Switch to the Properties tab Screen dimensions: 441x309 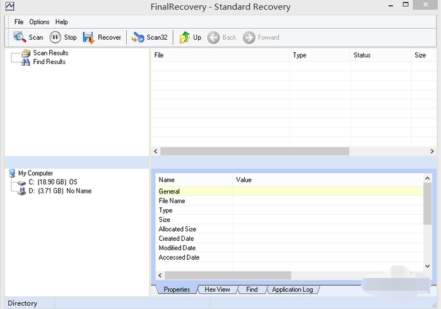[177, 289]
